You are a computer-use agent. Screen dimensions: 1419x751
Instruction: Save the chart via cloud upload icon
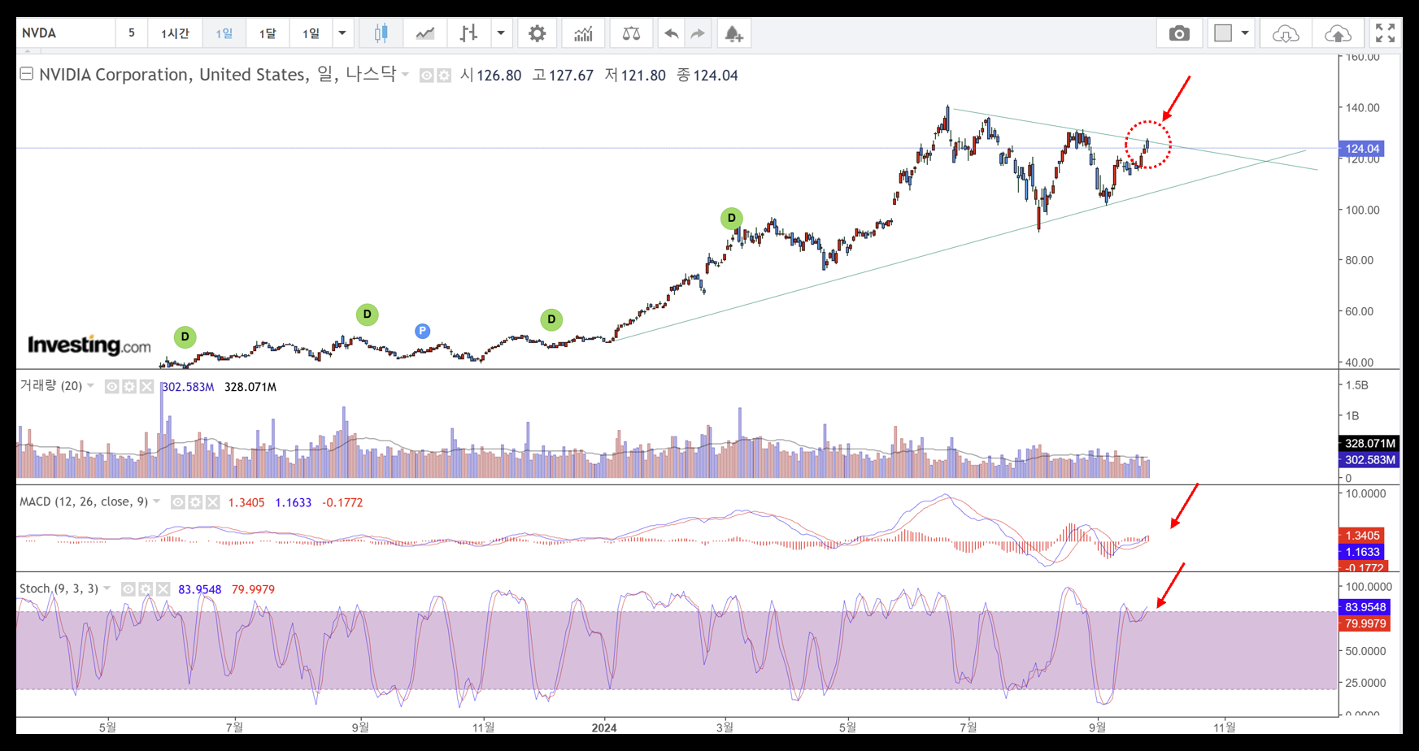[x=1338, y=33]
